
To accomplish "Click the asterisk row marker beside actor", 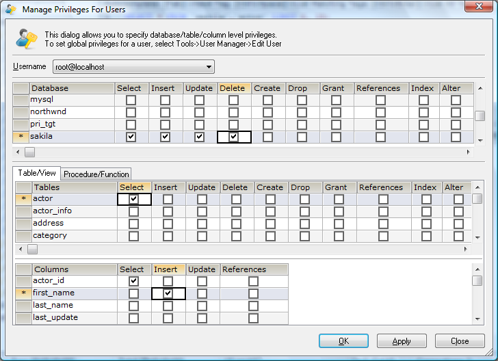I will point(24,199).
